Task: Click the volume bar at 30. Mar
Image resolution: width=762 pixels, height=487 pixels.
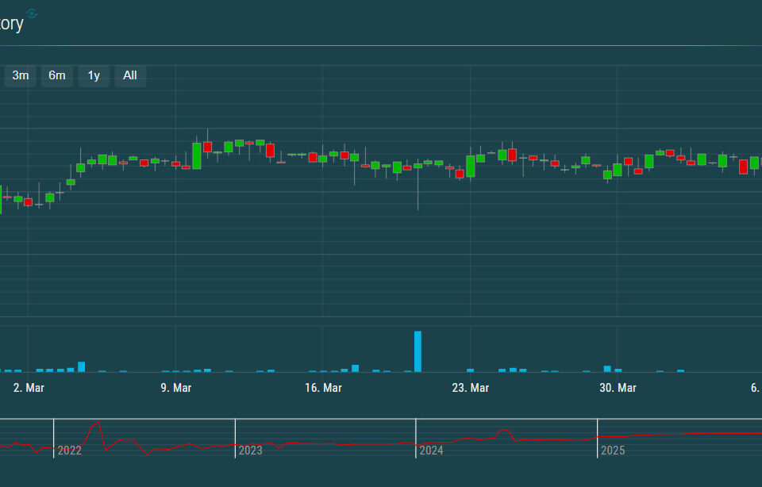Action: (607, 368)
